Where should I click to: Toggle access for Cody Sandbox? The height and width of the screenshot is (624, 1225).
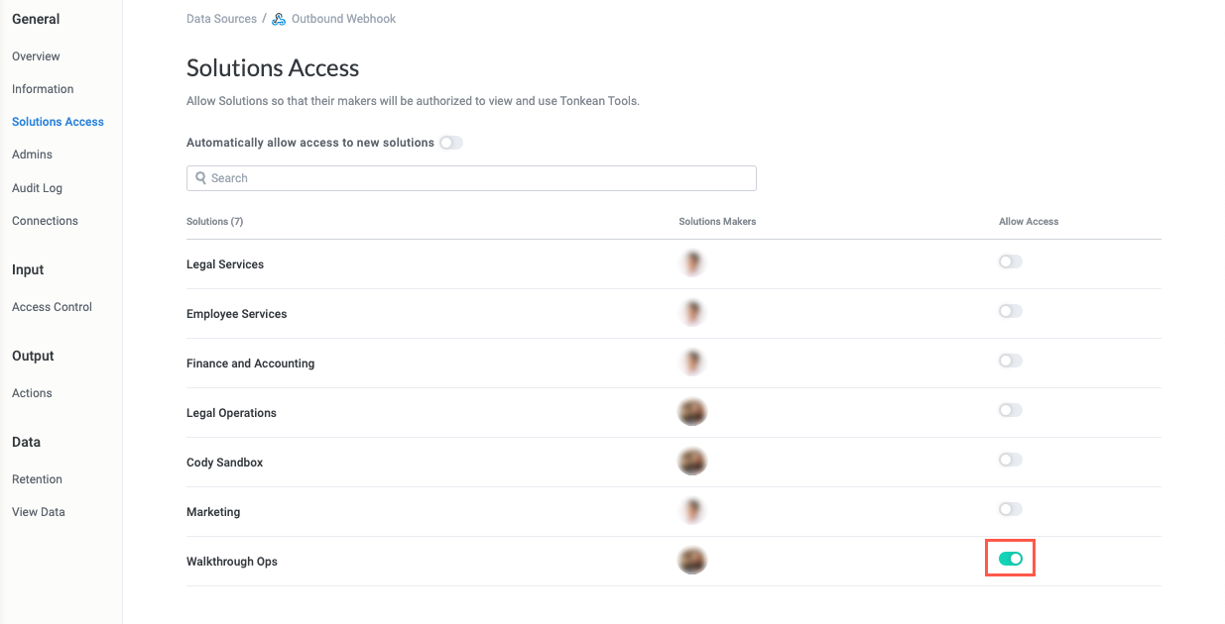pos(1010,459)
